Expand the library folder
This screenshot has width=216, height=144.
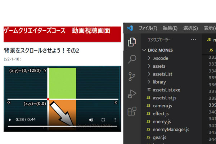point(159,82)
